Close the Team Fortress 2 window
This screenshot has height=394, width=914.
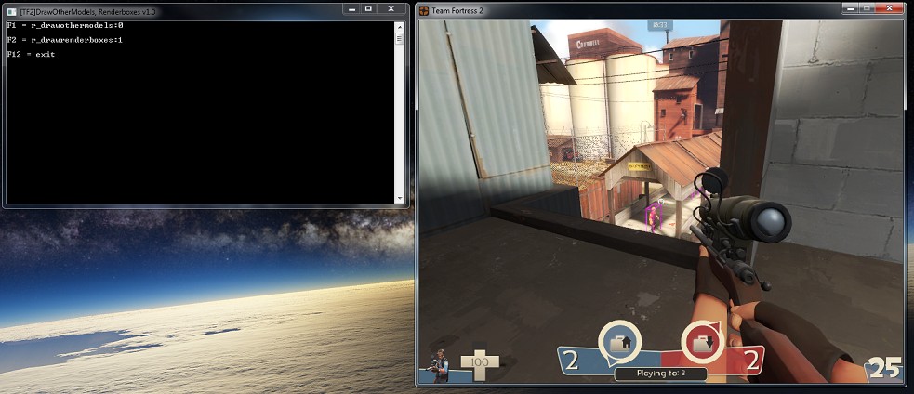(890, 8)
